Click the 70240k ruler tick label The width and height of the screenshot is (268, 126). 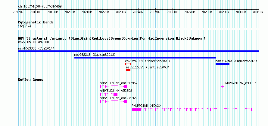pos(138,12)
